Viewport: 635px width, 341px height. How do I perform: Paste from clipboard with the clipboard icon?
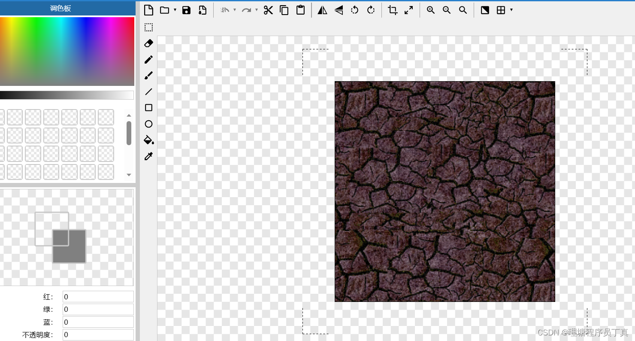pos(300,10)
